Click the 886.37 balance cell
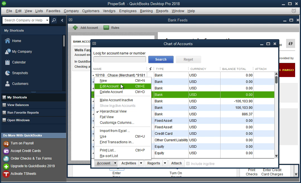Image resolution: width=301 pixels, height=183 pixels. tap(237, 114)
